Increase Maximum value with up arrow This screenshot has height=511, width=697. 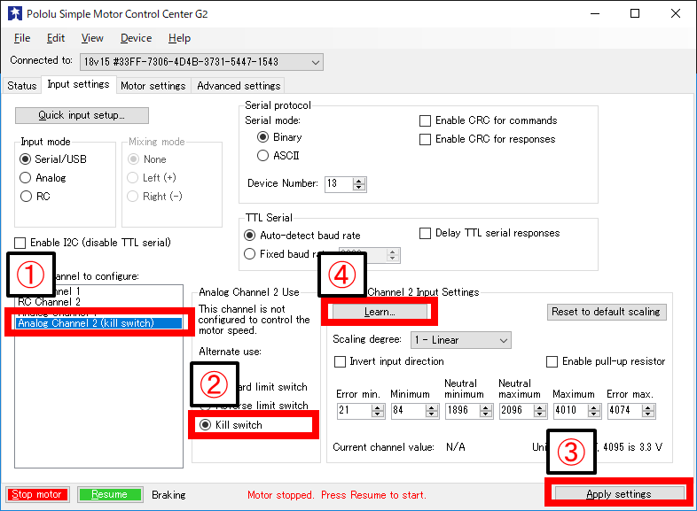pos(594,407)
